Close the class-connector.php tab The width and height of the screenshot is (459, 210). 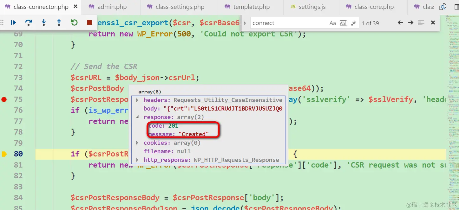[75, 7]
